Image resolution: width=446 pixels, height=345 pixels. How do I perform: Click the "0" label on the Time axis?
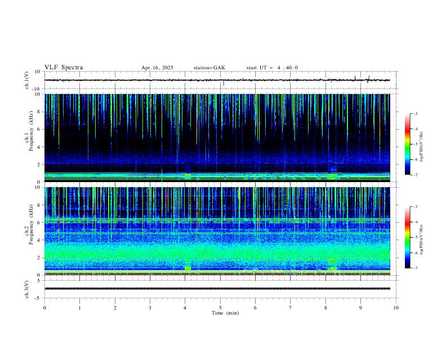coord(44,308)
